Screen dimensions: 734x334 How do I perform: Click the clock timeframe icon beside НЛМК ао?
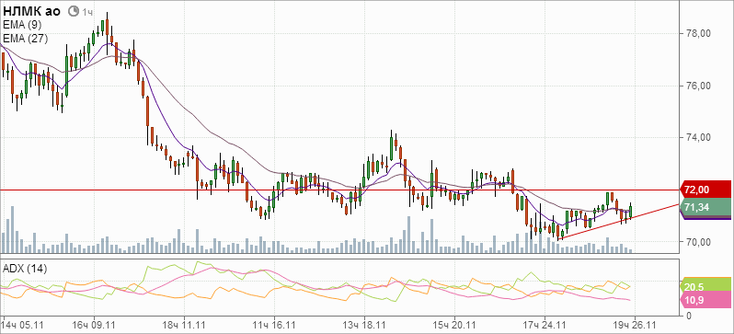(x=73, y=12)
